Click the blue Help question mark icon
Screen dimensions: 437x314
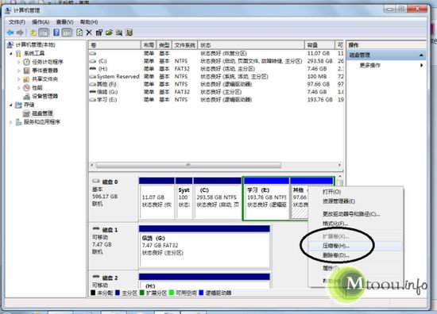(x=56, y=33)
